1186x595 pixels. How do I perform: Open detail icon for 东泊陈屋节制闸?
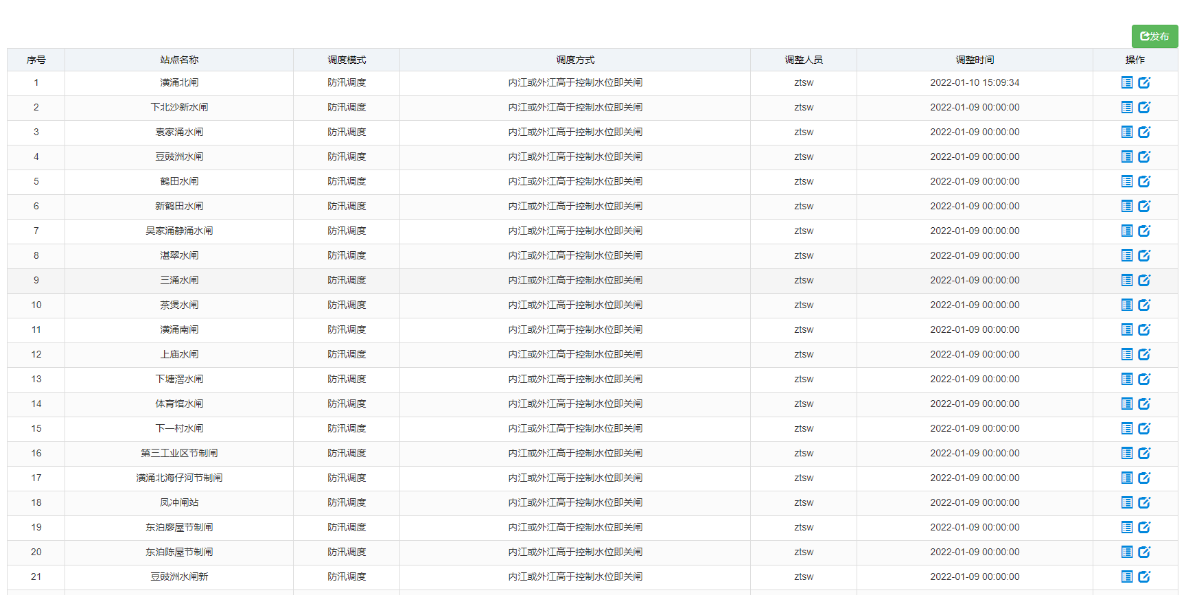1127,552
